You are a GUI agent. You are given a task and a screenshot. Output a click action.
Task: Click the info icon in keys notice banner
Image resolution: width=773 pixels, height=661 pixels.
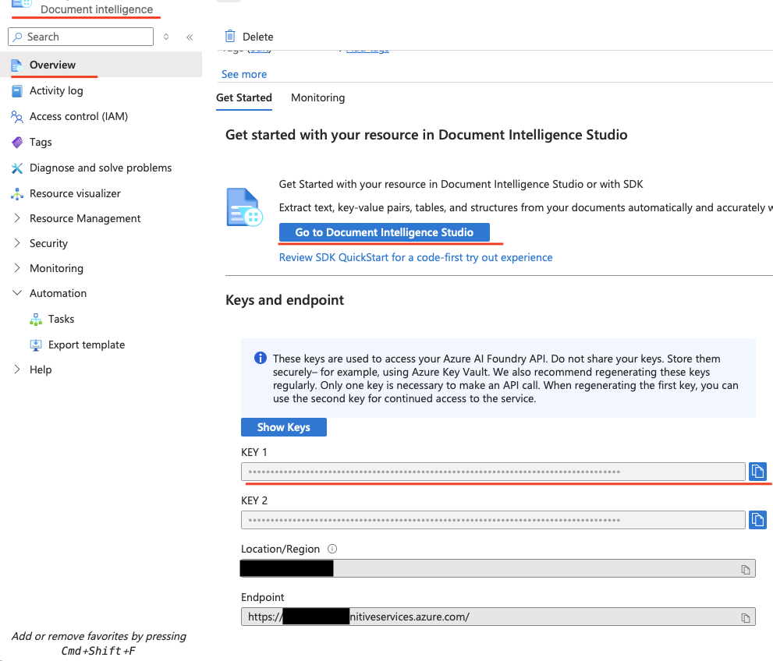[261, 358]
